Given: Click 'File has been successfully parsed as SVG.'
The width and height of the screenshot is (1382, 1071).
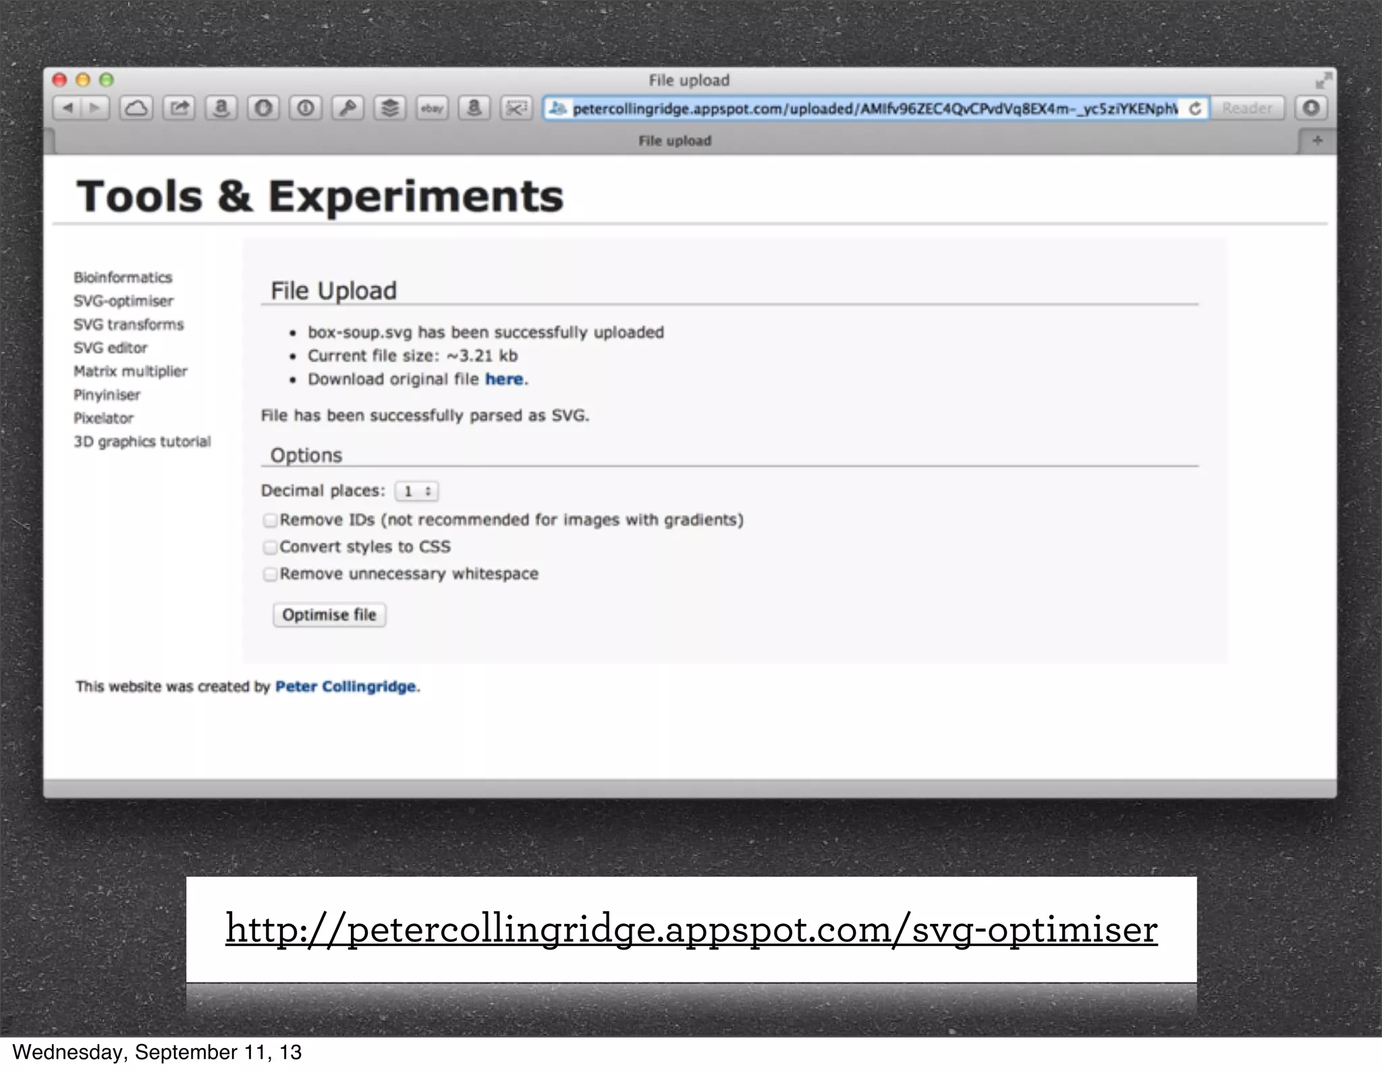Looking at the screenshot, I should (425, 416).
